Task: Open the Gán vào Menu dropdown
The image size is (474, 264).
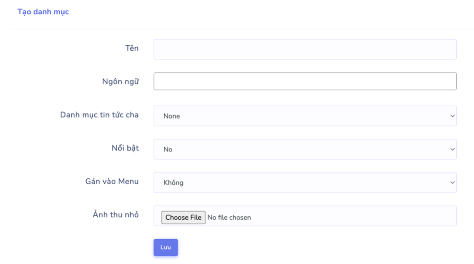Action: coord(305,183)
